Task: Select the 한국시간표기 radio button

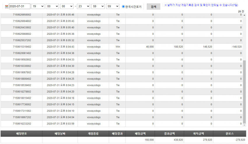Action: click(x=123, y=7)
